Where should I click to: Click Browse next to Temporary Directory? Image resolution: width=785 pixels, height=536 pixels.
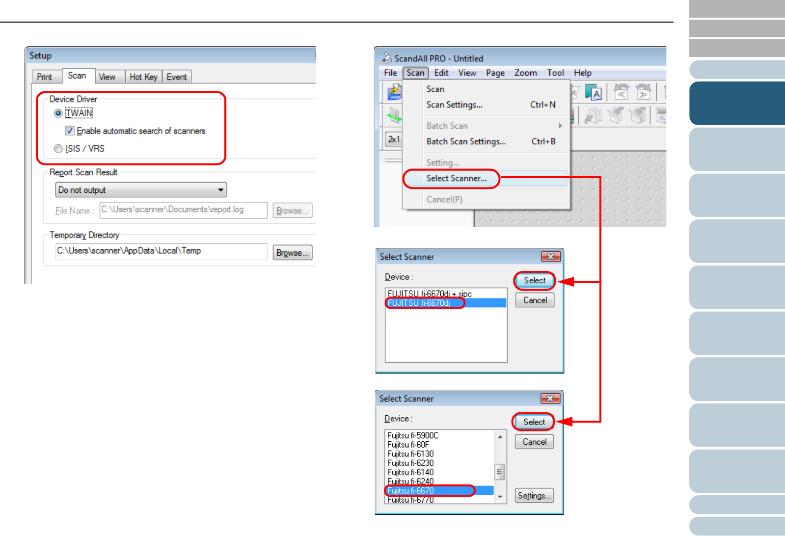[x=293, y=252]
